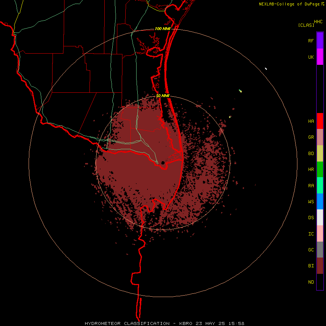Screen dimensions: 326x326
Task: Click the KBRO radar site identifier
Action: click(x=186, y=323)
